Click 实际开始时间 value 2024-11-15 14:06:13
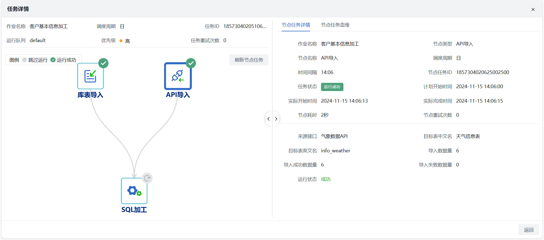Image resolution: width=544 pixels, height=240 pixels. pyautogui.click(x=344, y=101)
